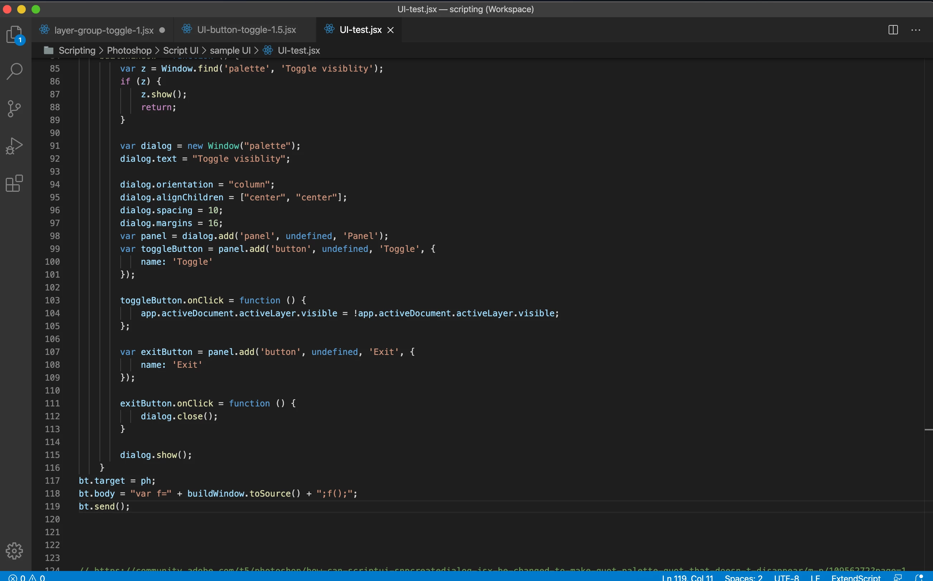Screen dimensions: 933x581
Task: Open the Extensions view icon
Action: pyautogui.click(x=15, y=183)
